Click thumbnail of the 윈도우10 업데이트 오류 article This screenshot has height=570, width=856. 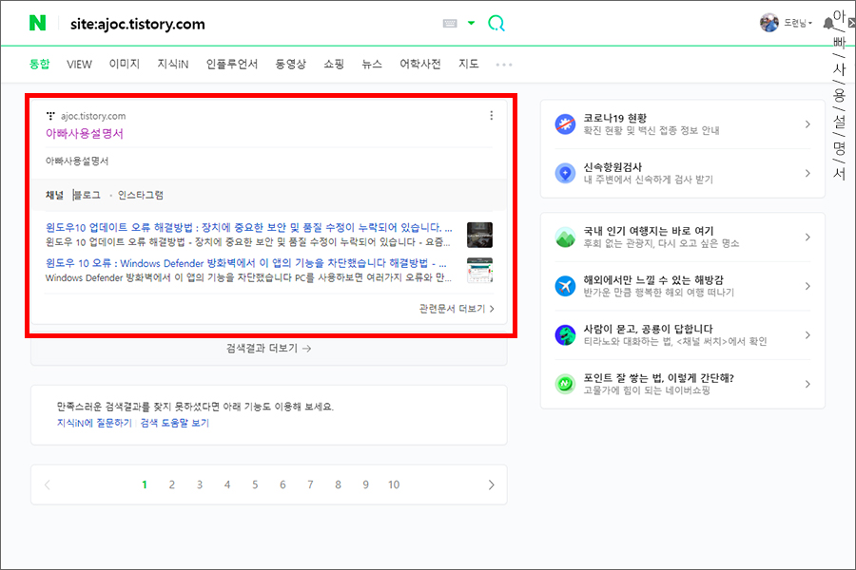(x=480, y=235)
